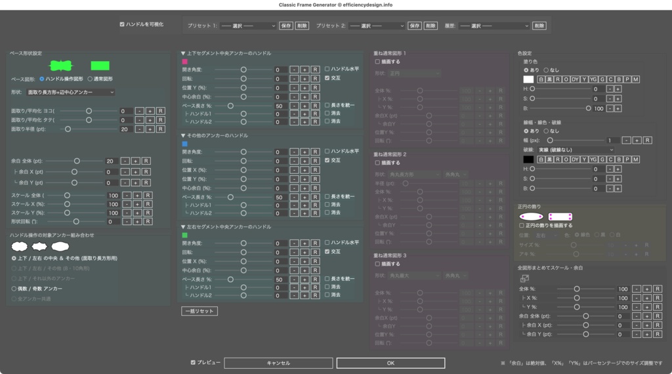This screenshot has height=374, width=672.
Task: Click the キャンセル button
Action: click(278, 363)
